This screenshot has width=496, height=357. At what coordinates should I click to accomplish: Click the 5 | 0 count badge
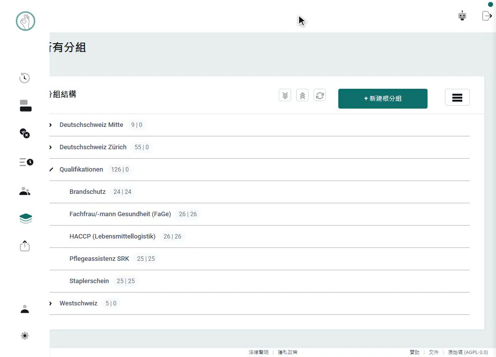pyautogui.click(x=111, y=303)
